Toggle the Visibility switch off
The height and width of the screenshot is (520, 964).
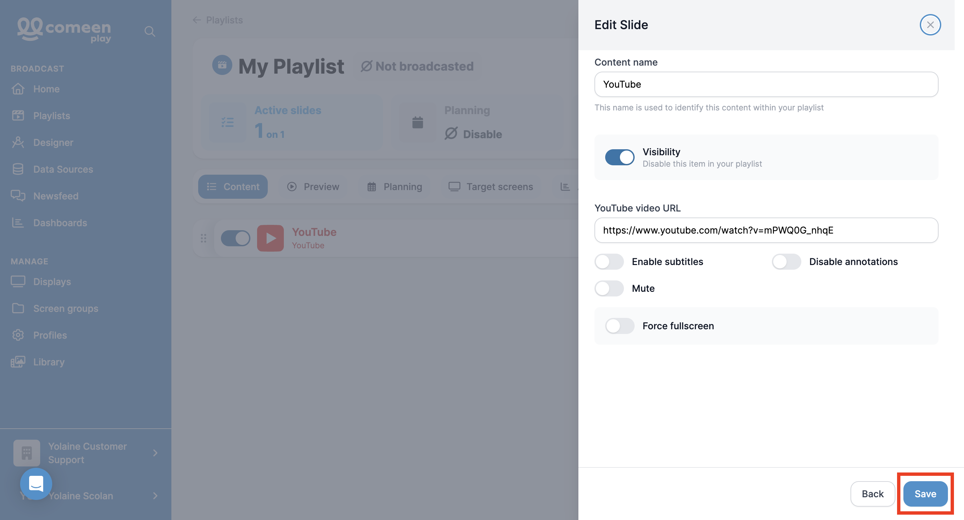click(x=620, y=157)
